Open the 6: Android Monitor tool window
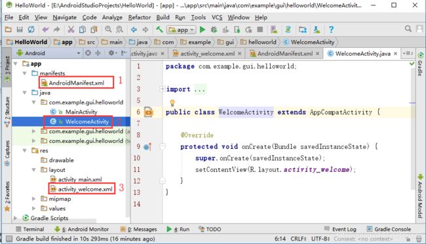This screenshot has height=244, width=426. click(x=81, y=230)
